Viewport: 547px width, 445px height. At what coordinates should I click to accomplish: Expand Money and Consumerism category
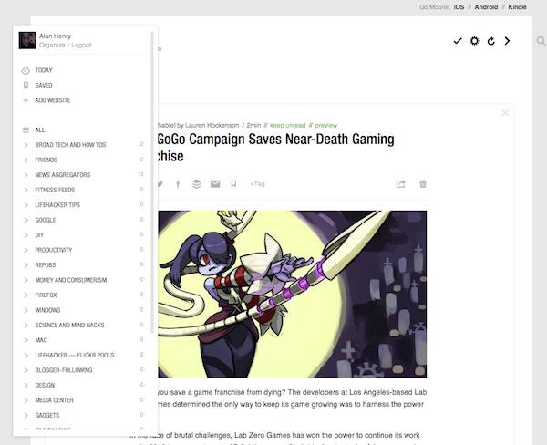tap(26, 280)
